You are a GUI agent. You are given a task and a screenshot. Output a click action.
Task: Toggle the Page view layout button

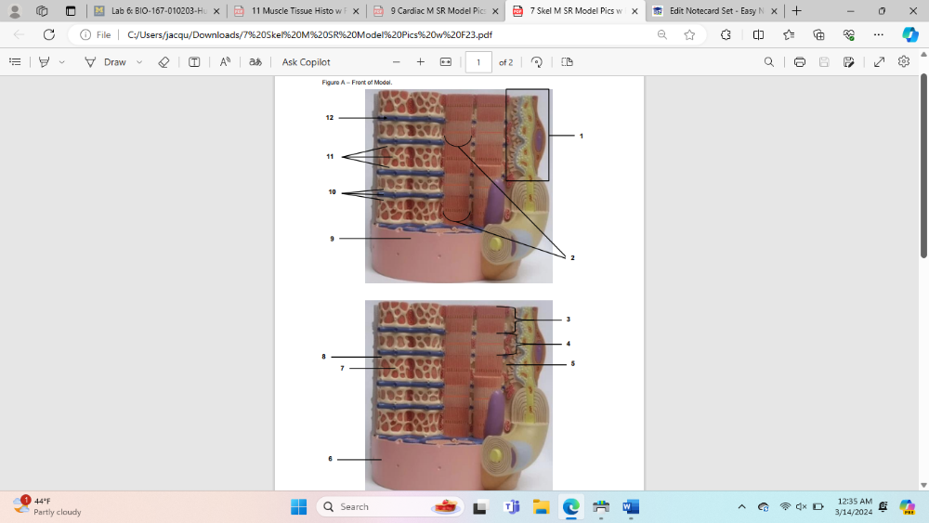click(x=567, y=62)
